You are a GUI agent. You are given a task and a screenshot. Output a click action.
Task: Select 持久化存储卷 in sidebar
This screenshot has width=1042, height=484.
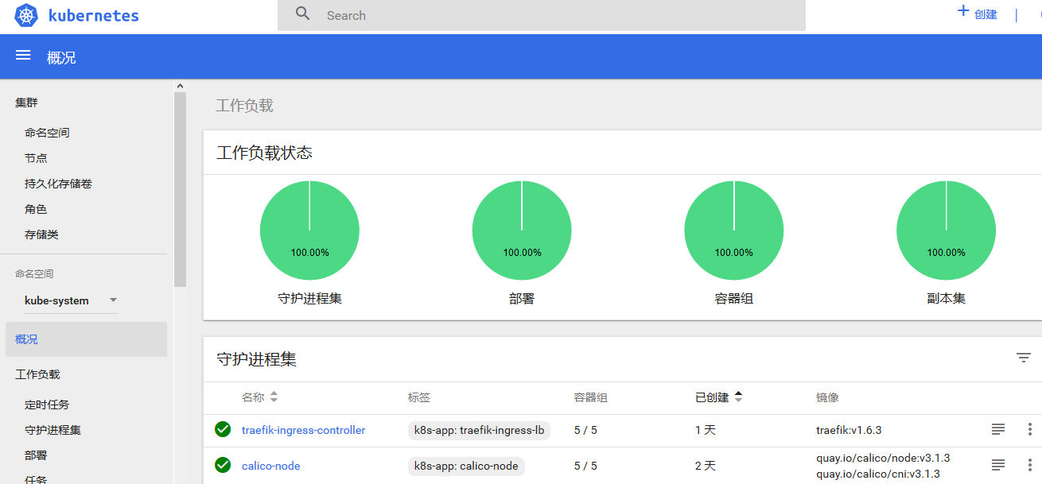(x=58, y=184)
